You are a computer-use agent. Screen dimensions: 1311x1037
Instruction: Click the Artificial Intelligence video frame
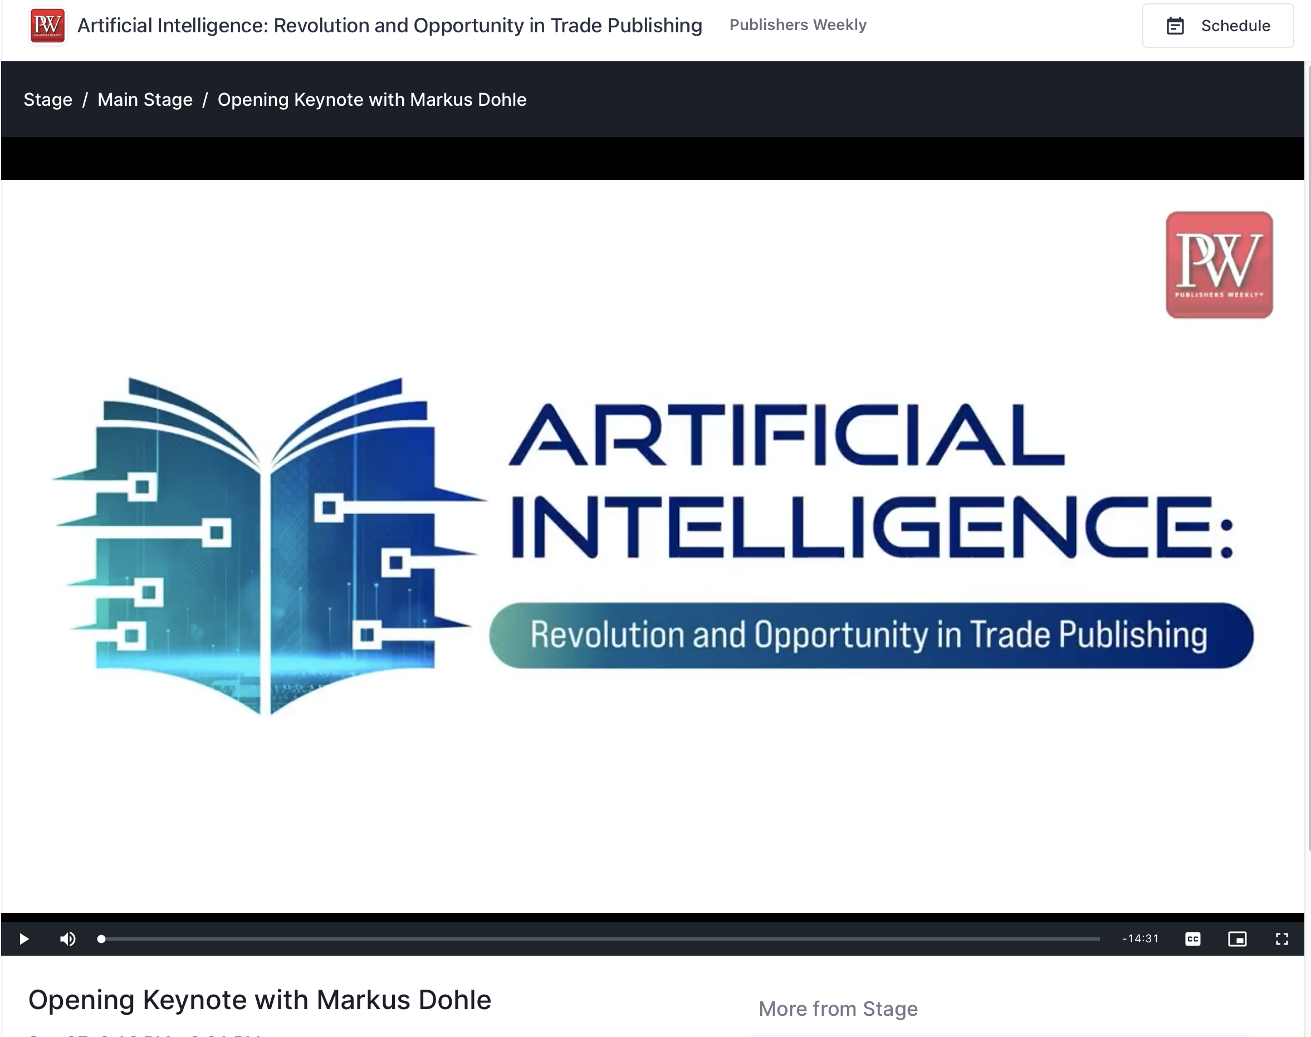[653, 545]
